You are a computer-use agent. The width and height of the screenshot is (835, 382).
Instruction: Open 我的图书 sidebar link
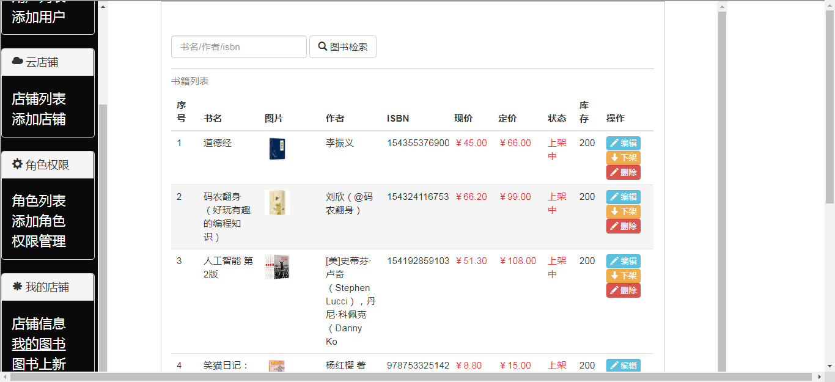39,344
